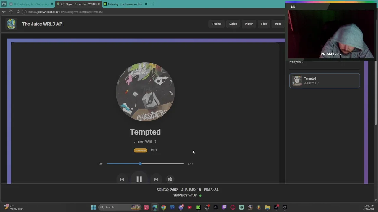Open the YouTube app from the taskbar
This screenshot has width=378, height=212.
pyautogui.click(x=190, y=207)
